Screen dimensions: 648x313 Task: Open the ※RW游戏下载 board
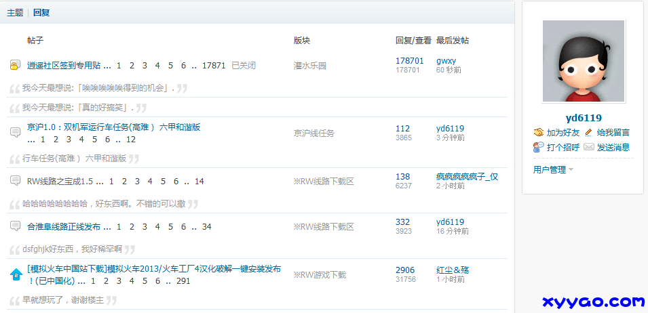coord(320,275)
